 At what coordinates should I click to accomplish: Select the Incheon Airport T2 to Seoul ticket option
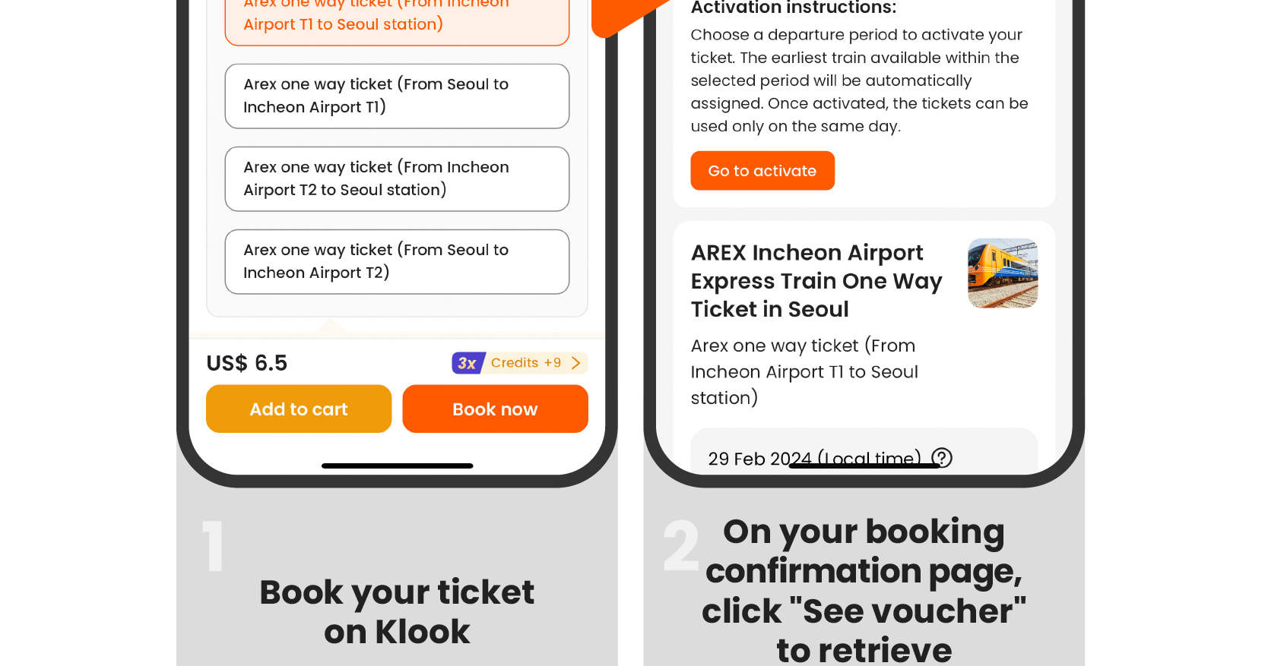coord(397,178)
